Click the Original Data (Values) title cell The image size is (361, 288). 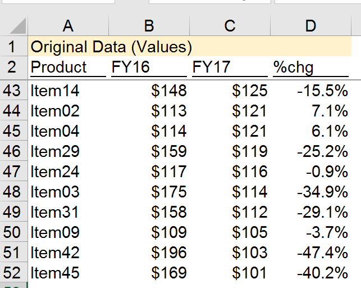(111, 47)
